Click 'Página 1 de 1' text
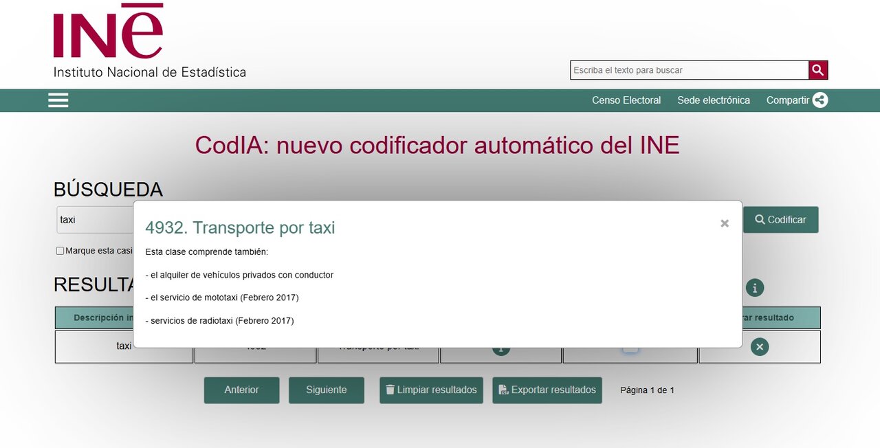Viewport: 880px width, 448px height. tap(647, 390)
